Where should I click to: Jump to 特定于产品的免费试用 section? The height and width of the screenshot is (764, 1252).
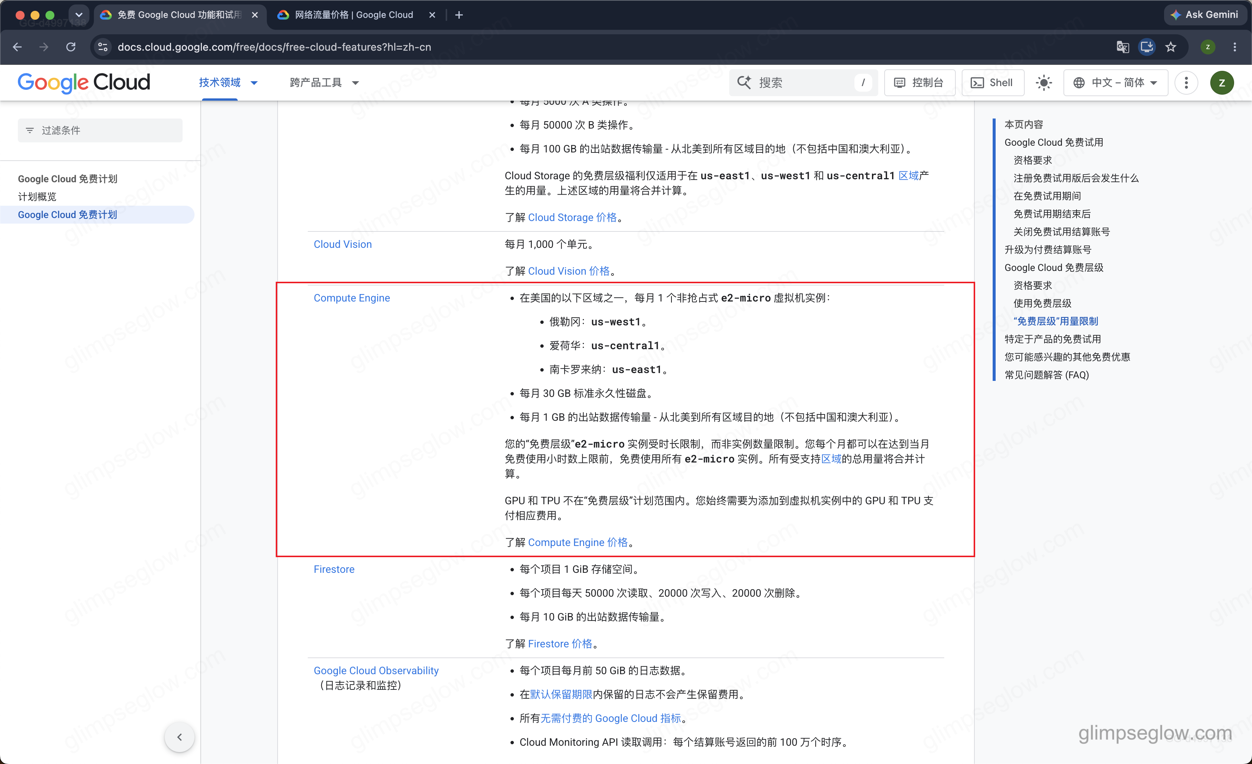click(x=1053, y=339)
